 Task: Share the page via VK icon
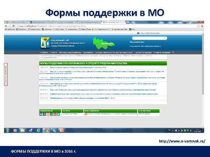[x=41, y=114]
